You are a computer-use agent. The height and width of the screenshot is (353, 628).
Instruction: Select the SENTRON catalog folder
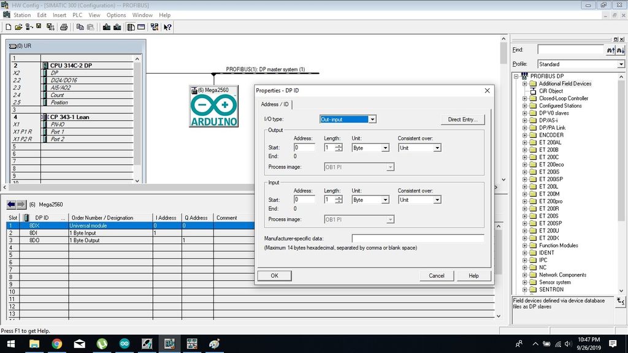pos(551,290)
